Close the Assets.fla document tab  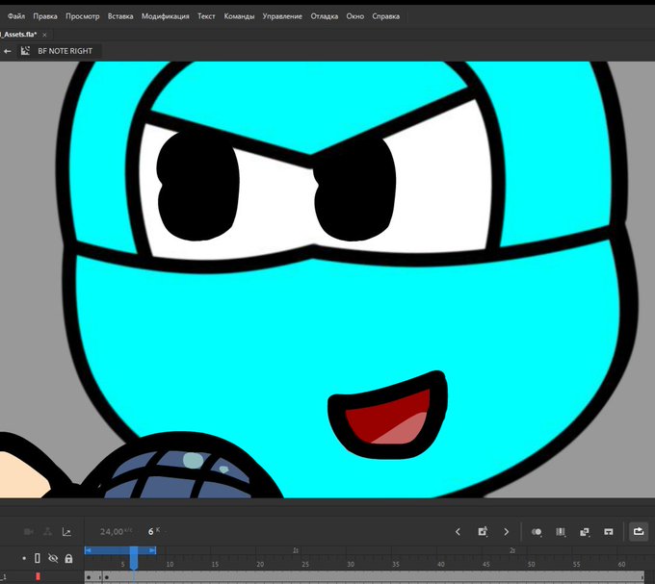tap(44, 35)
